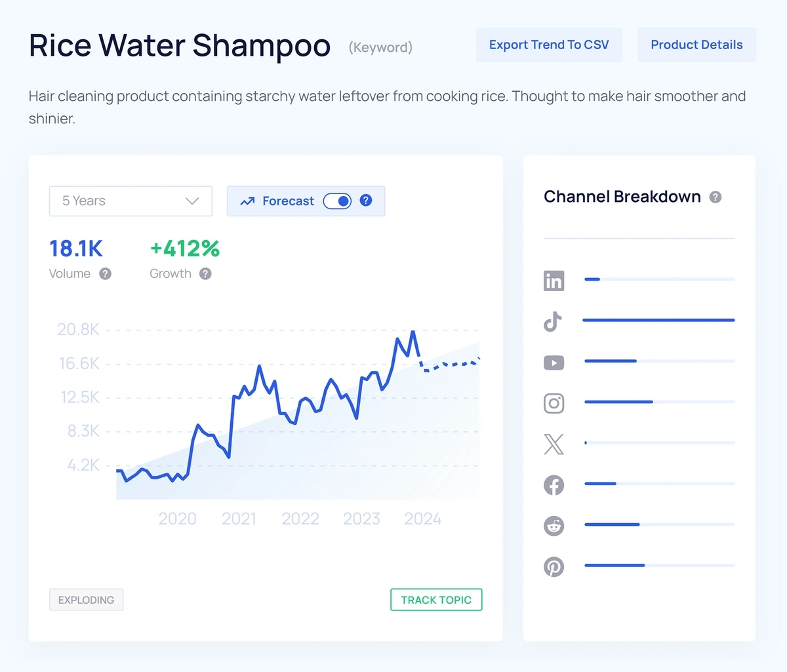Click the trend line peak near 2024

(x=413, y=332)
